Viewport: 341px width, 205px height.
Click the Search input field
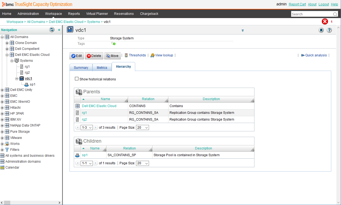pos(312,14)
